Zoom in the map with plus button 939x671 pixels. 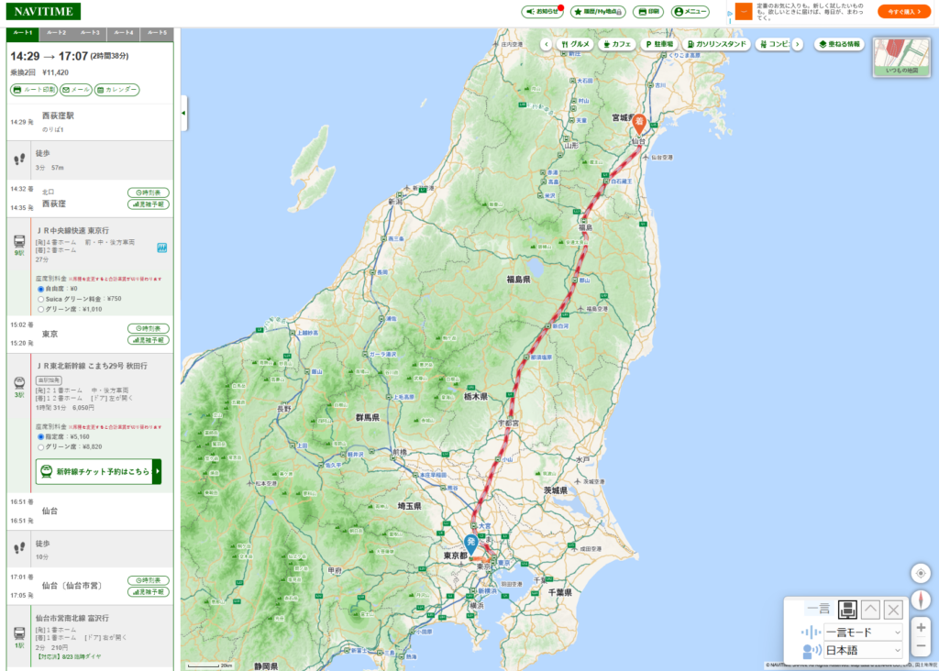point(921,627)
